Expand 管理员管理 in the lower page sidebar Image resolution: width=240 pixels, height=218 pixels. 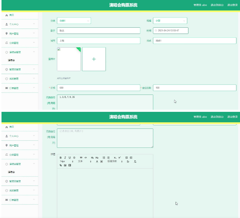pyautogui.click(x=20, y=181)
